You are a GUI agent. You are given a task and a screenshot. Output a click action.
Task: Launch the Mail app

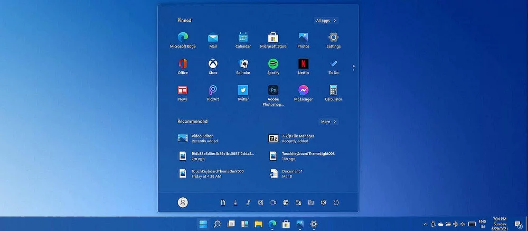click(213, 40)
